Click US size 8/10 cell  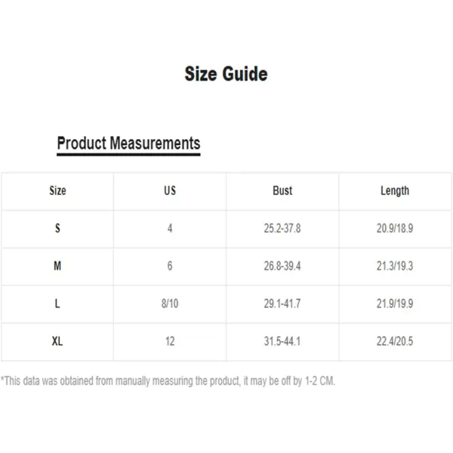(170, 304)
